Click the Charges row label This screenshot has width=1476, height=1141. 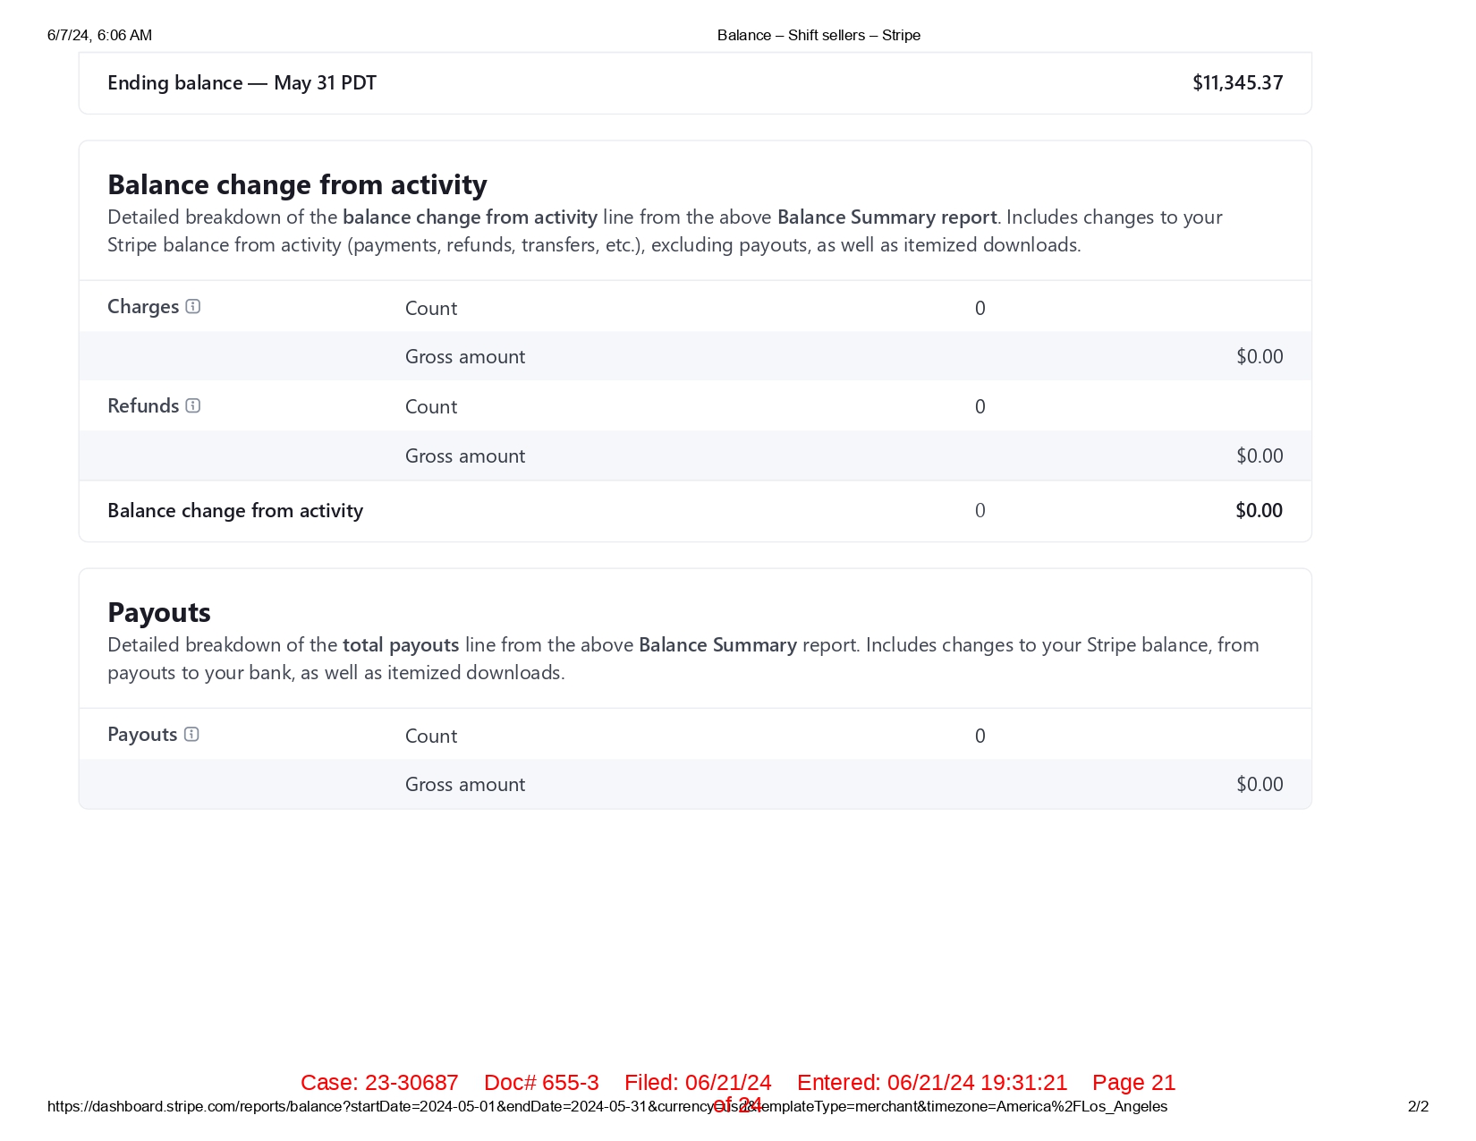143,307
